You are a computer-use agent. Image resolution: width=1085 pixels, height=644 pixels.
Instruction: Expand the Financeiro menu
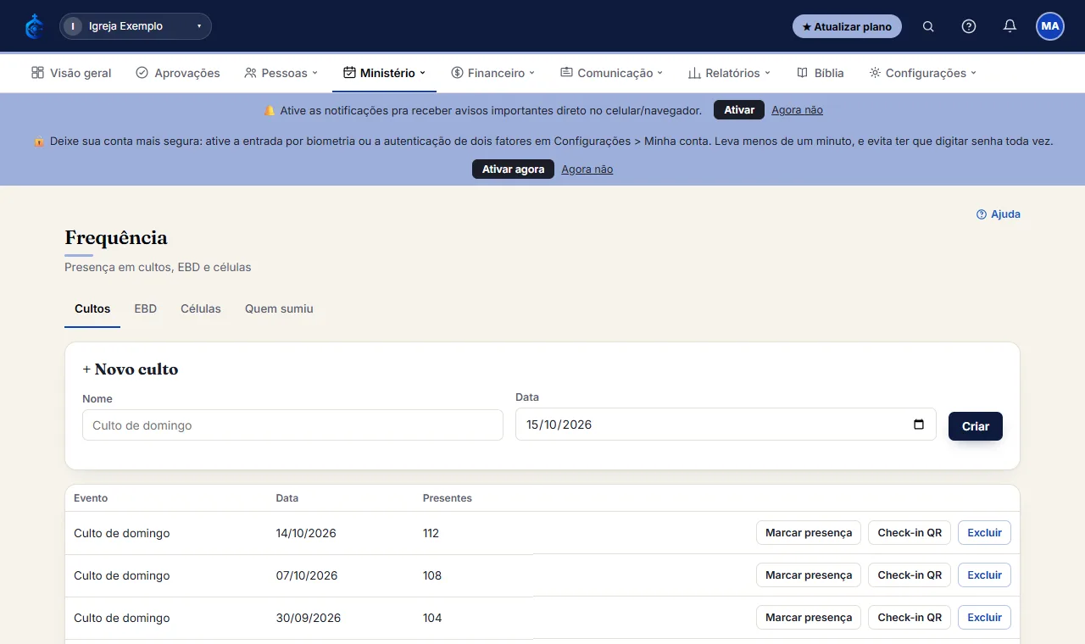[x=493, y=73]
